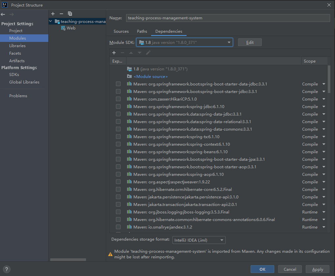Viewport: 335px width, 276px height.
Task: Enable export for spring-data-relational
Action: coord(118,121)
